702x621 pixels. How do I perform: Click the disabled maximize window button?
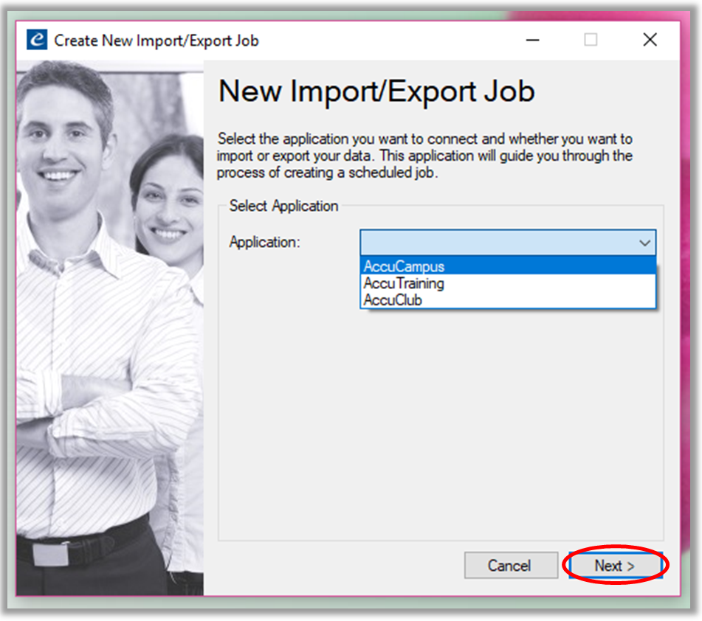point(591,40)
